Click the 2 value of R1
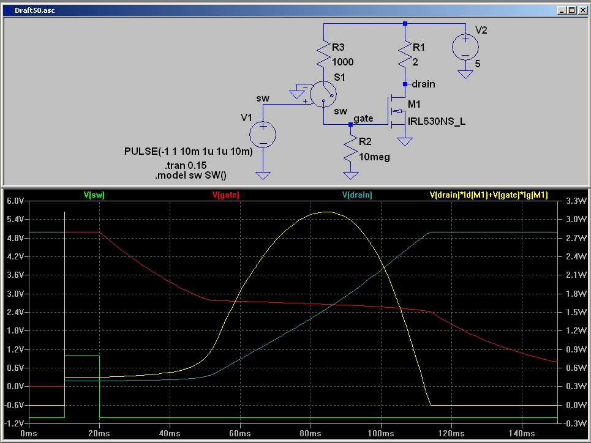 (415, 62)
